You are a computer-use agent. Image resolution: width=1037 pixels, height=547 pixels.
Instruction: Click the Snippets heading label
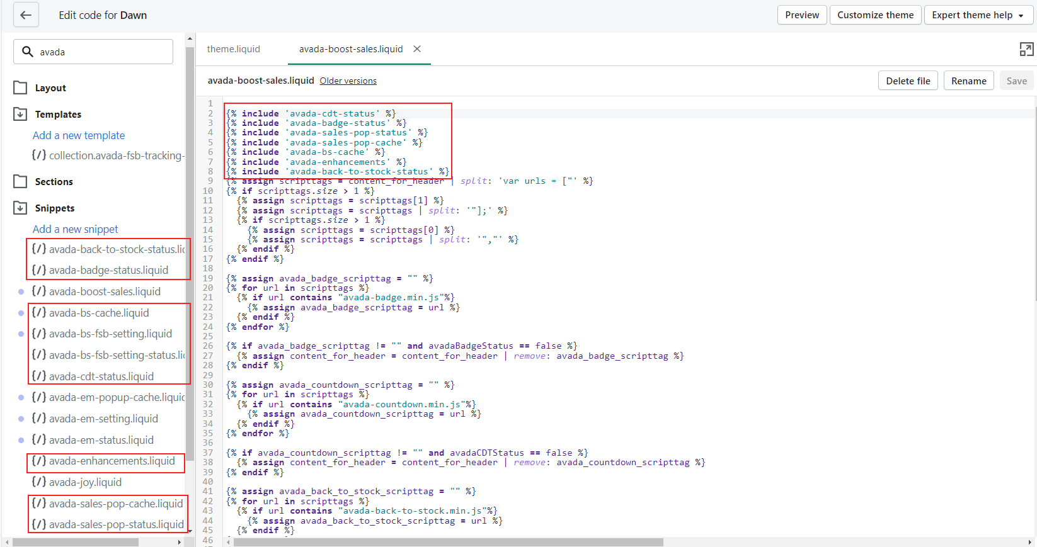pyautogui.click(x=55, y=208)
